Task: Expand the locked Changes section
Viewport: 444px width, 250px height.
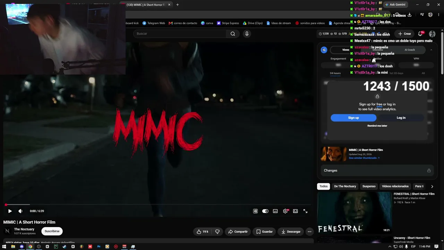Action: (x=377, y=170)
